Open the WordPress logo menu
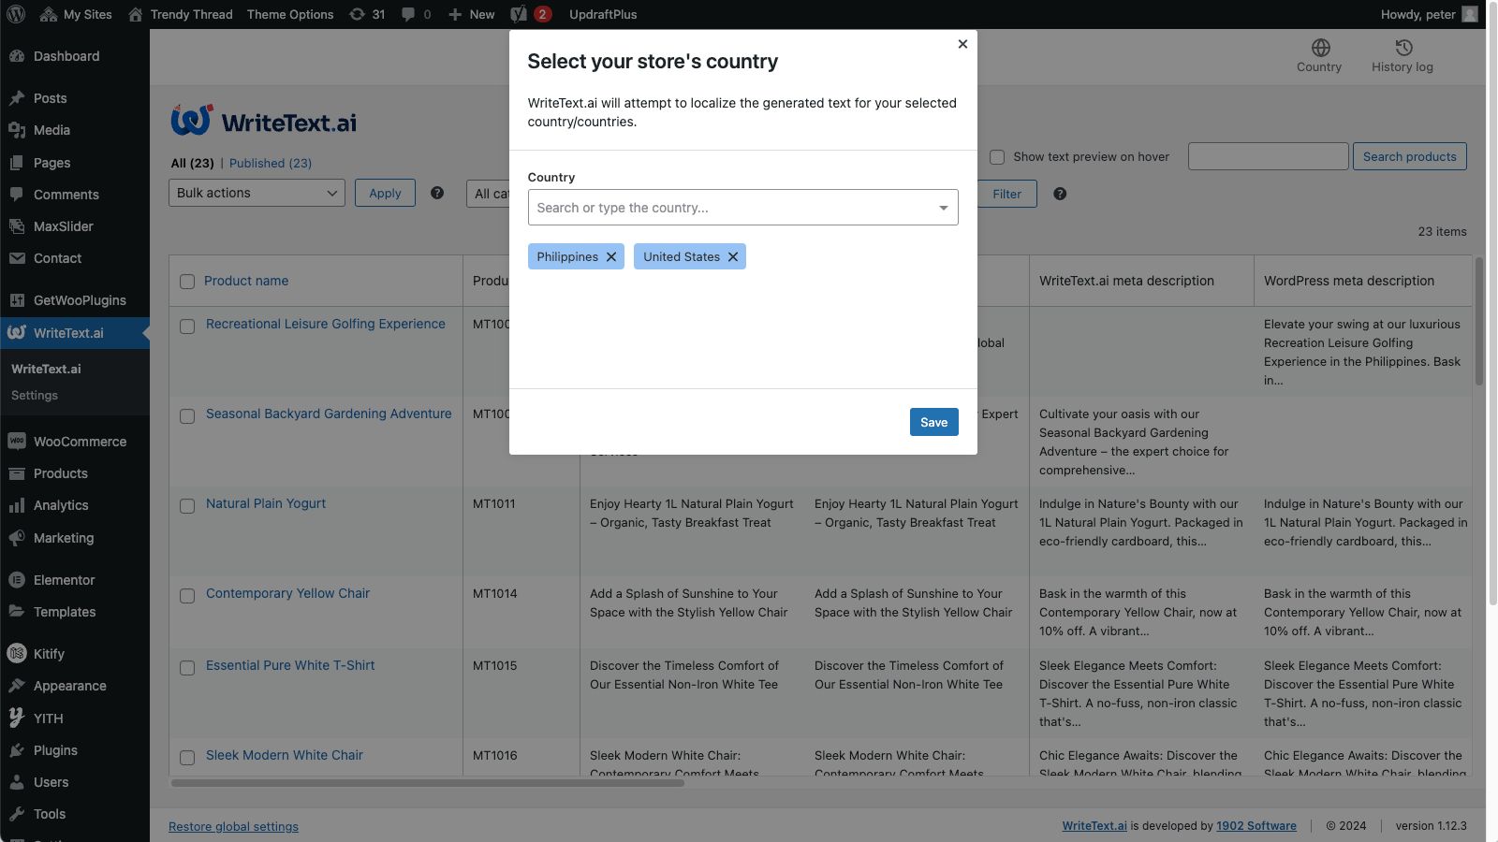Screen dimensions: 1498x842 click(x=16, y=14)
